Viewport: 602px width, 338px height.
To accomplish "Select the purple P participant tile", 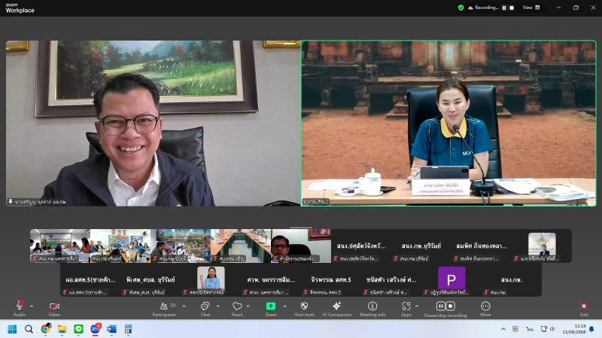I will pyautogui.click(x=451, y=279).
